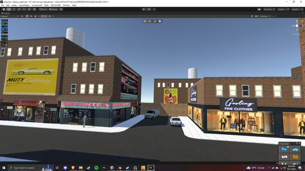Set ProGrids X axis grid
This screenshot has width=305, height=171.
pyautogui.click(x=5, y=36)
